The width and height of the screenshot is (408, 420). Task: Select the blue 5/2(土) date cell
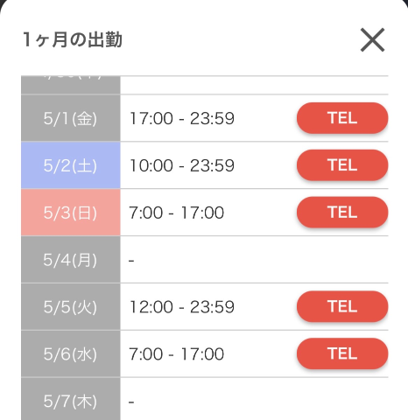click(x=71, y=165)
